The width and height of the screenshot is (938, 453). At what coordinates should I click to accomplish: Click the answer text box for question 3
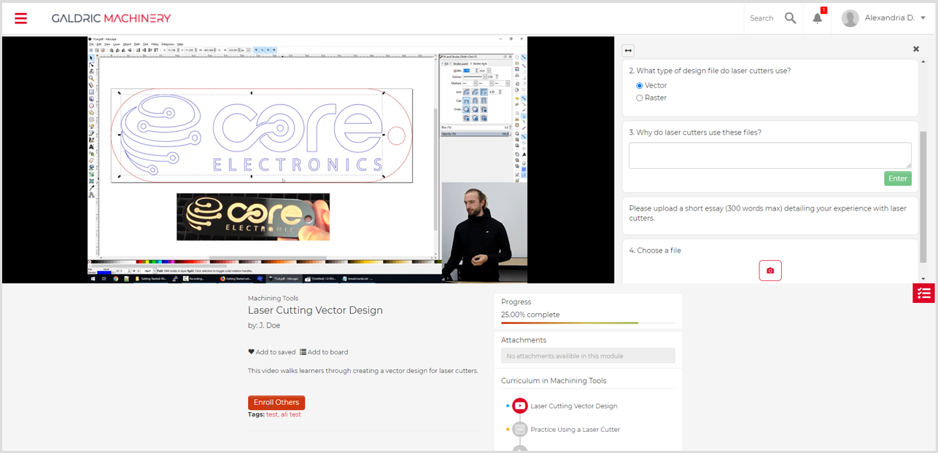770,155
